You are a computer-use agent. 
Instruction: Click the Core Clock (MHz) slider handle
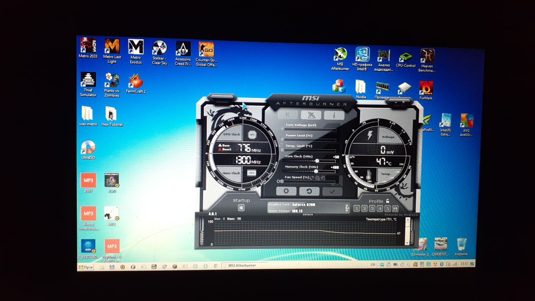(318, 161)
